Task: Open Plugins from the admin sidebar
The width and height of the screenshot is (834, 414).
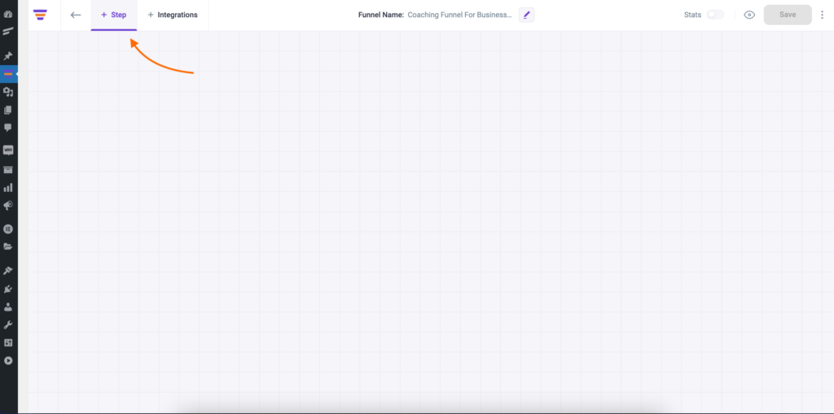Action: 8,289
